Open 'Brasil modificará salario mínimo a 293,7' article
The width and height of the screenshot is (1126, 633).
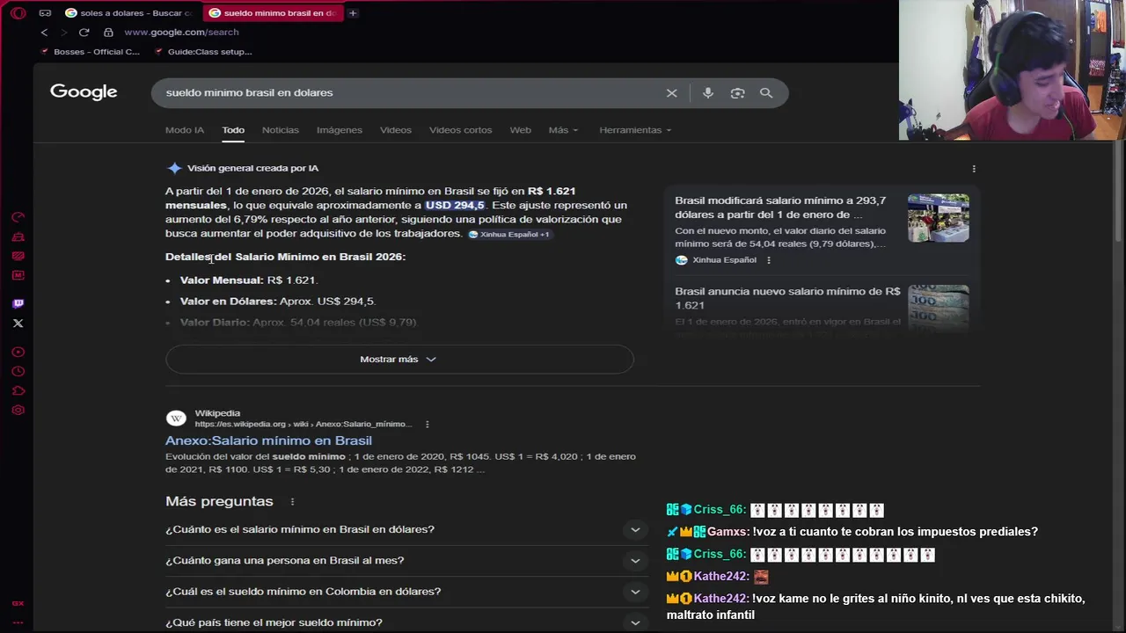780,207
